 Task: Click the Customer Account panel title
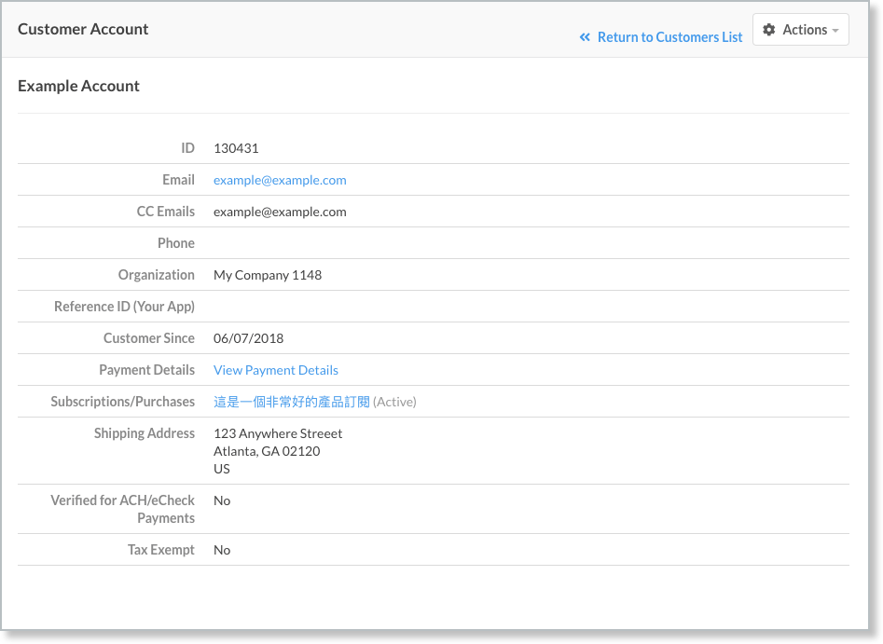(x=83, y=29)
